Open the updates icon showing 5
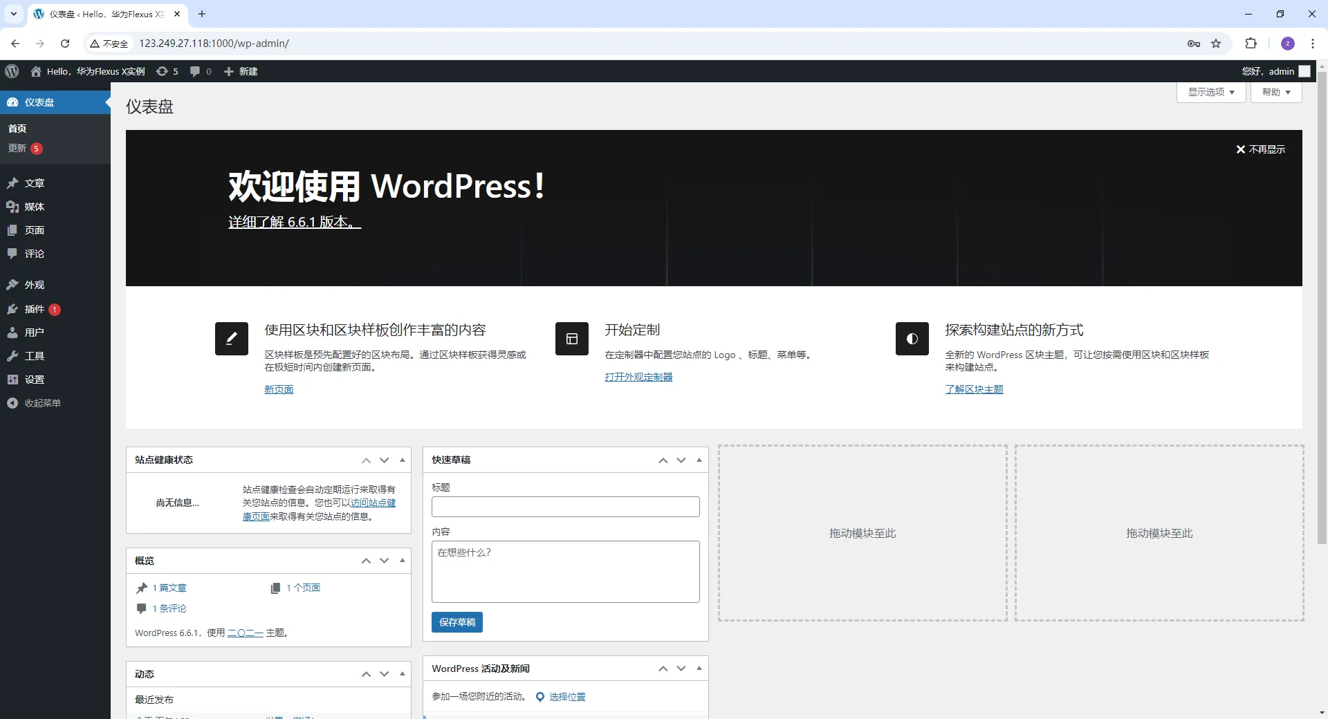 (162, 71)
